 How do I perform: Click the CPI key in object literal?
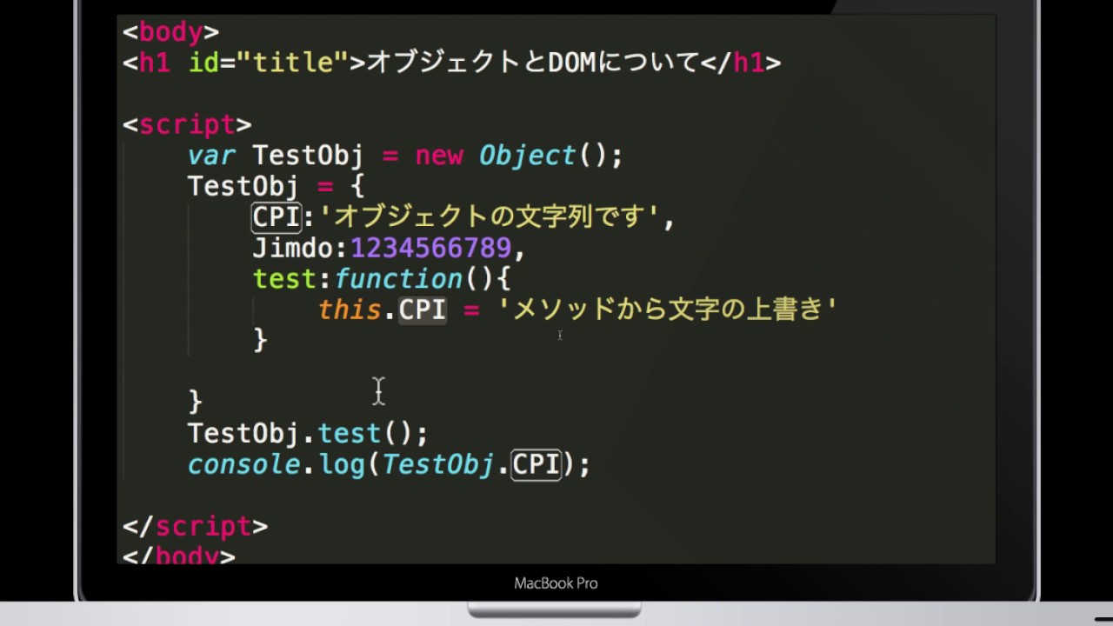click(x=277, y=217)
